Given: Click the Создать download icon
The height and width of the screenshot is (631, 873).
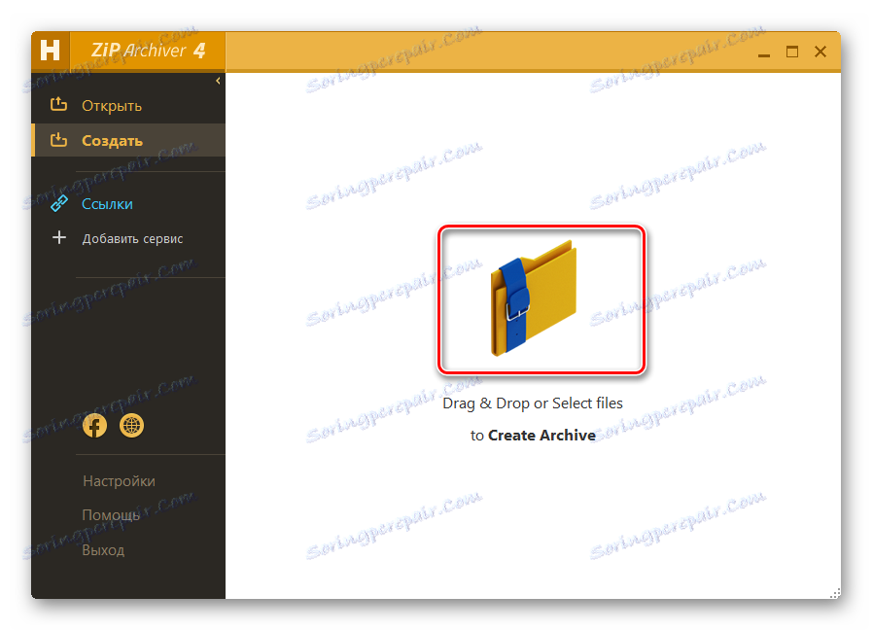Looking at the screenshot, I should [58, 140].
